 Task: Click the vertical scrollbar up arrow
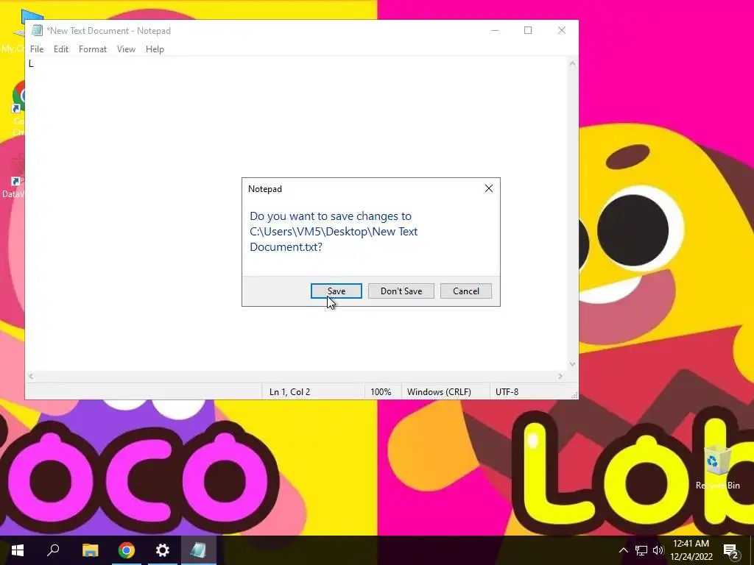tap(572, 63)
